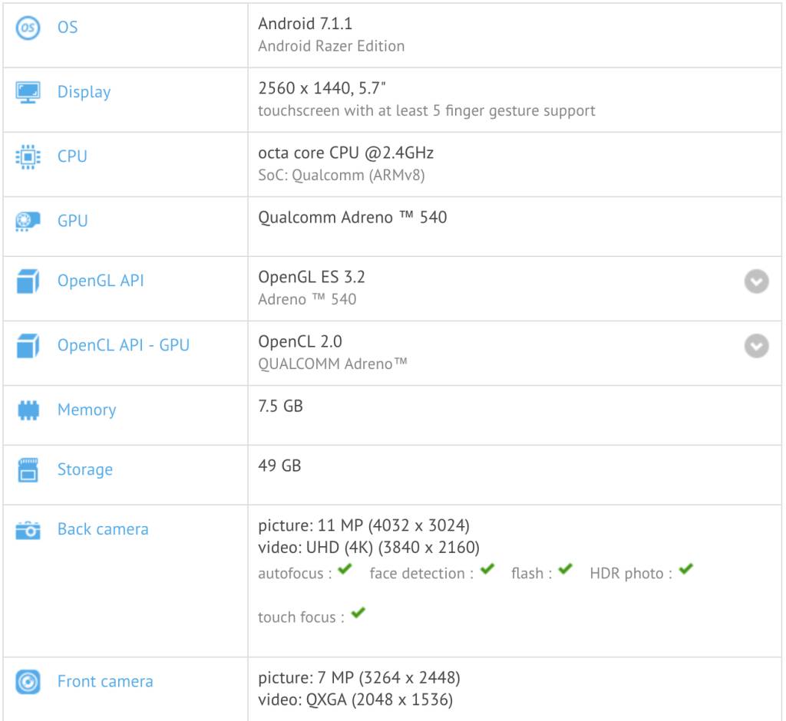The image size is (786, 721).
Task: Click the HDR photo green checkmark
Action: (685, 570)
